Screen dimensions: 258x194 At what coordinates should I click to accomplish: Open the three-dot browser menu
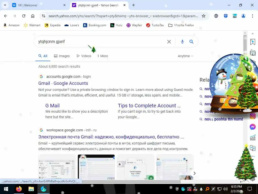(252, 16)
